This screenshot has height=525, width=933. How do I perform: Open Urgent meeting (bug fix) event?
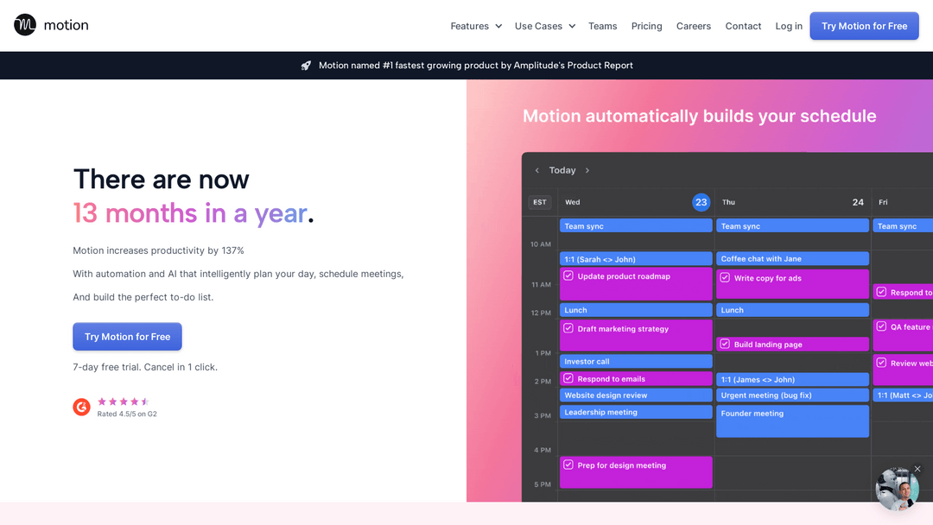point(792,395)
